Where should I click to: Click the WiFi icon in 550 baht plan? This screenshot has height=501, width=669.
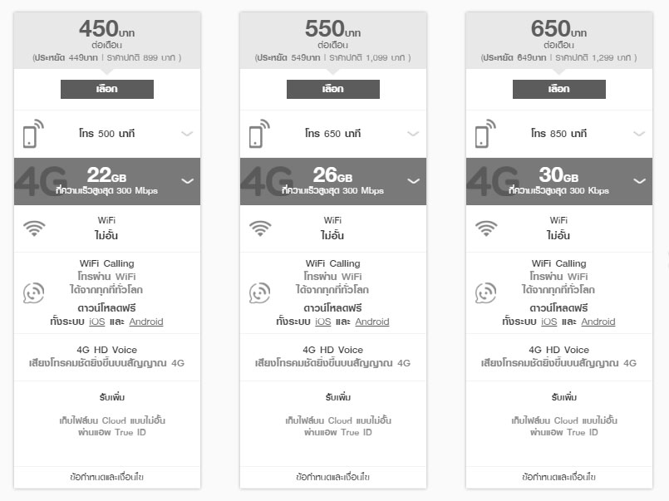point(260,228)
